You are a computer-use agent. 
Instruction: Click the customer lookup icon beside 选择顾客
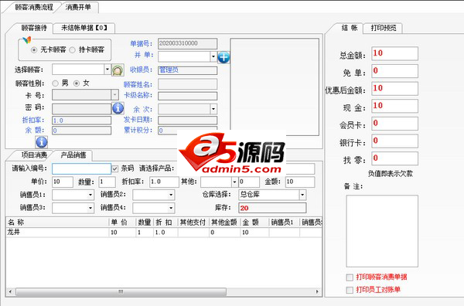118,70
